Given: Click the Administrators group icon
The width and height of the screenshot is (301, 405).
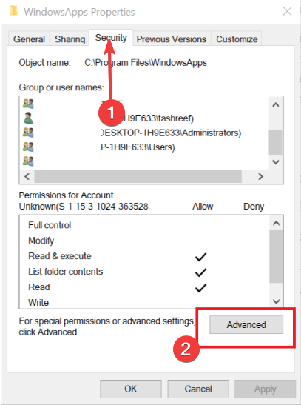Looking at the screenshot, I should pyautogui.click(x=28, y=133).
